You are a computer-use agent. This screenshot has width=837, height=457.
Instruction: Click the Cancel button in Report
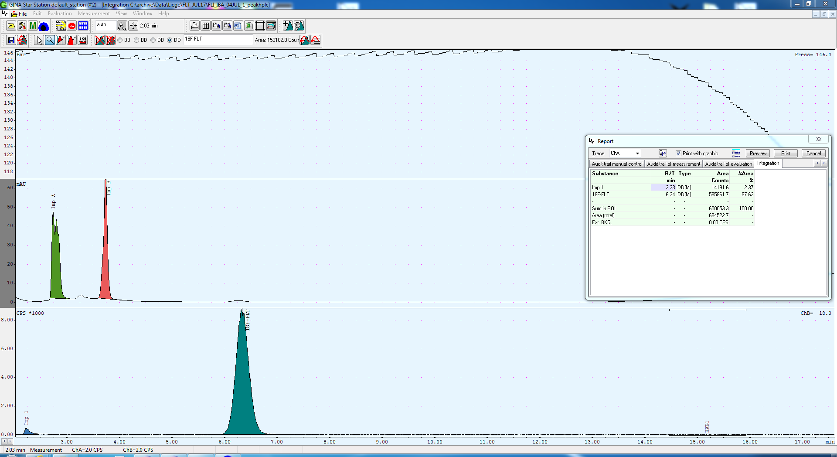pyautogui.click(x=813, y=153)
